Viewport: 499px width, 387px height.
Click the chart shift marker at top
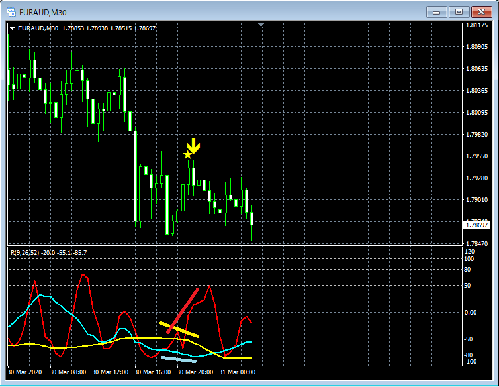tap(261, 25)
